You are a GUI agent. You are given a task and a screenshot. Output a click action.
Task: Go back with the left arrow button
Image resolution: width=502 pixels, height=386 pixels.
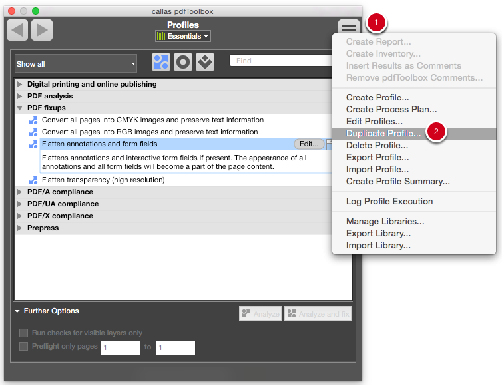[x=17, y=30]
